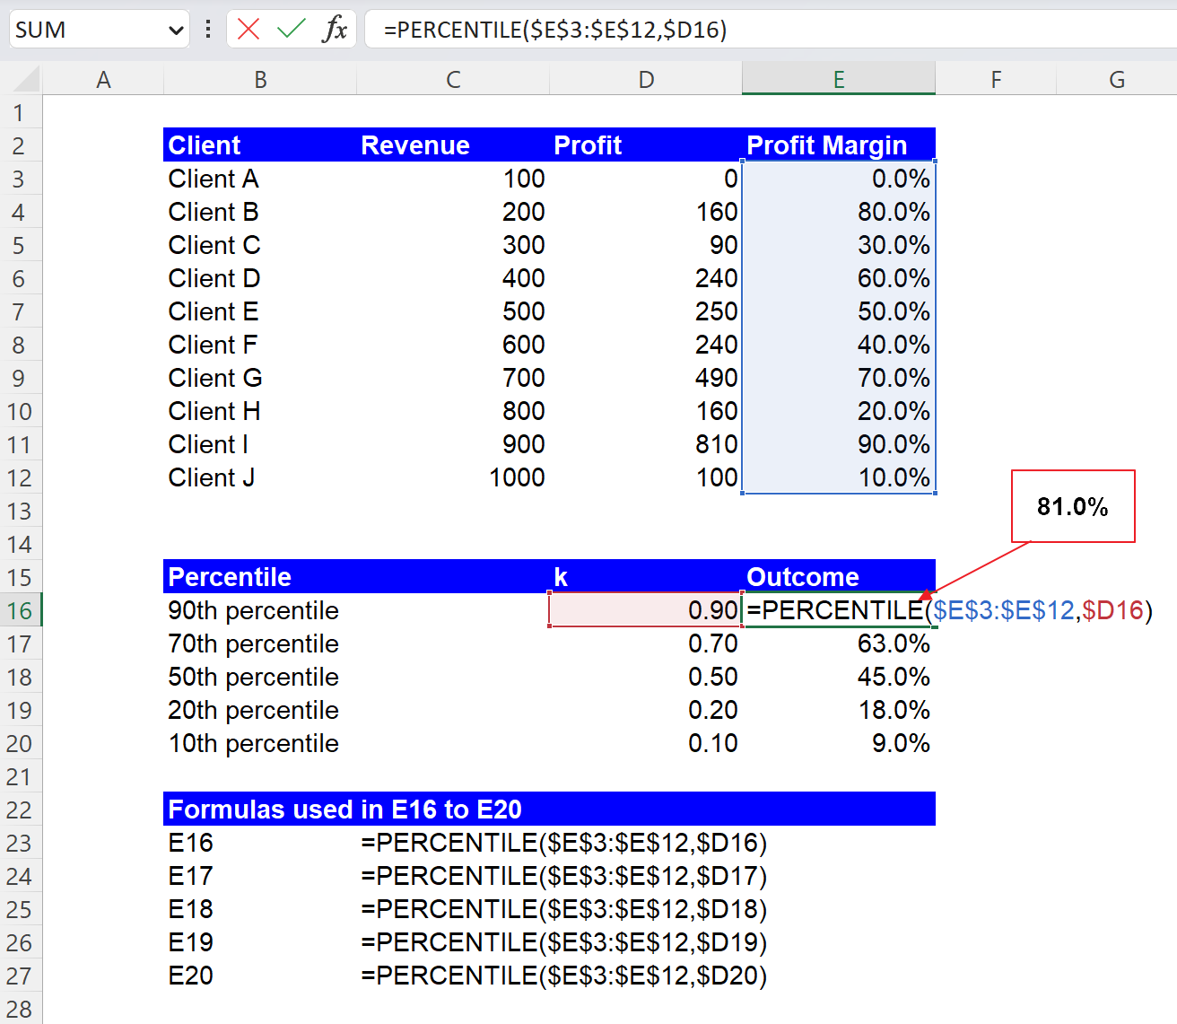Open the Name Box dropdown arrow

click(176, 28)
